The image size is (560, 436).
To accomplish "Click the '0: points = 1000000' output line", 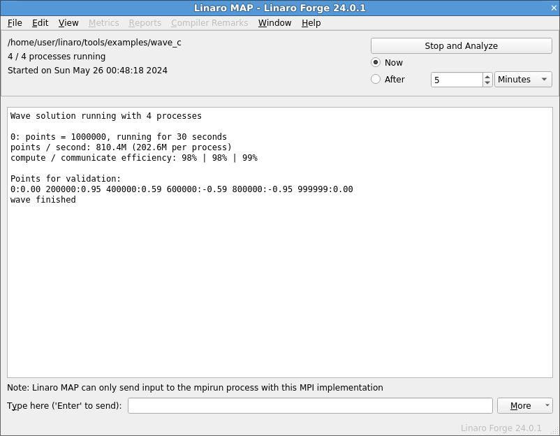I will coord(119,137).
